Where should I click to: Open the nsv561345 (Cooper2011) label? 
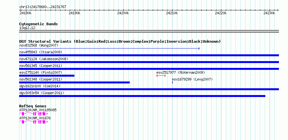[41, 66]
